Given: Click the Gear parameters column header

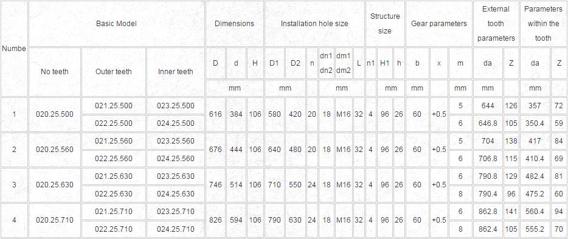Looking at the screenshot, I should 439,24.
